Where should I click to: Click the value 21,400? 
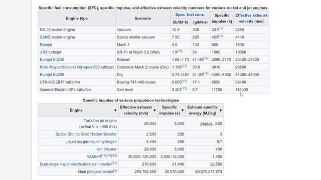coord(178,164)
